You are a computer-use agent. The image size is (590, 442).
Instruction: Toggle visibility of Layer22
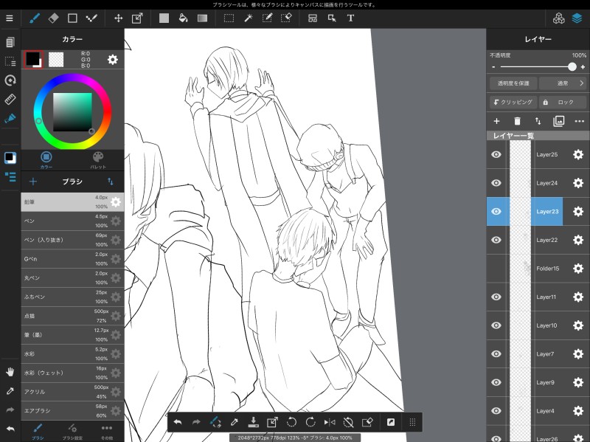pos(496,240)
